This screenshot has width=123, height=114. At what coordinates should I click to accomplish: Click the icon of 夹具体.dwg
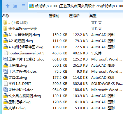pyautogui.click(x=6, y=77)
